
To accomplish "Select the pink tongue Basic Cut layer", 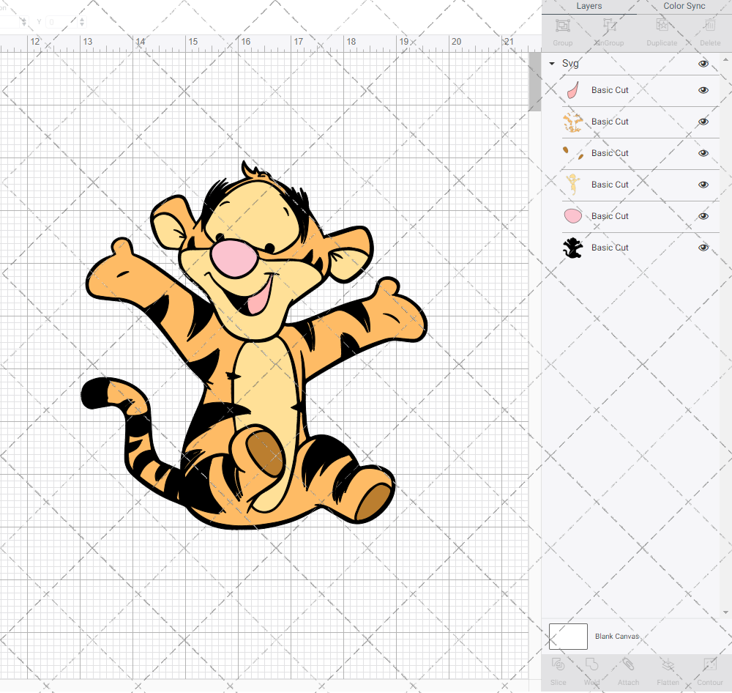I will tap(610, 90).
